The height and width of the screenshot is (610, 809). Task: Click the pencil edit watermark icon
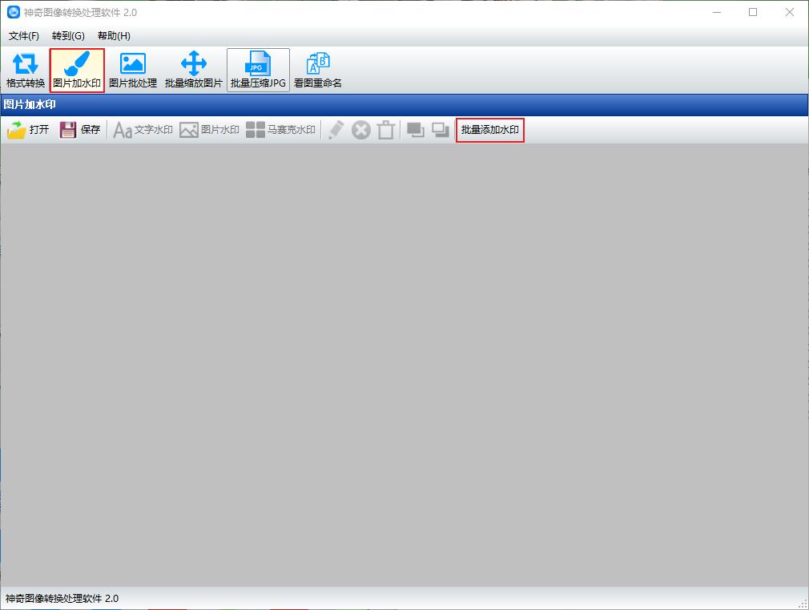click(x=336, y=130)
